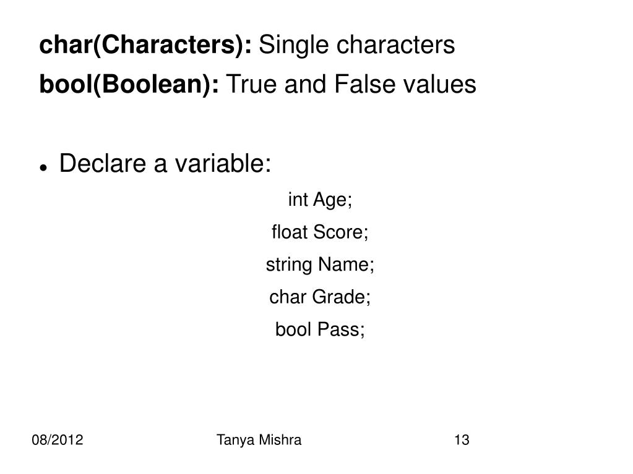Click the bullet point before Declare
This screenshot has width=633, height=474.
coord(43,167)
